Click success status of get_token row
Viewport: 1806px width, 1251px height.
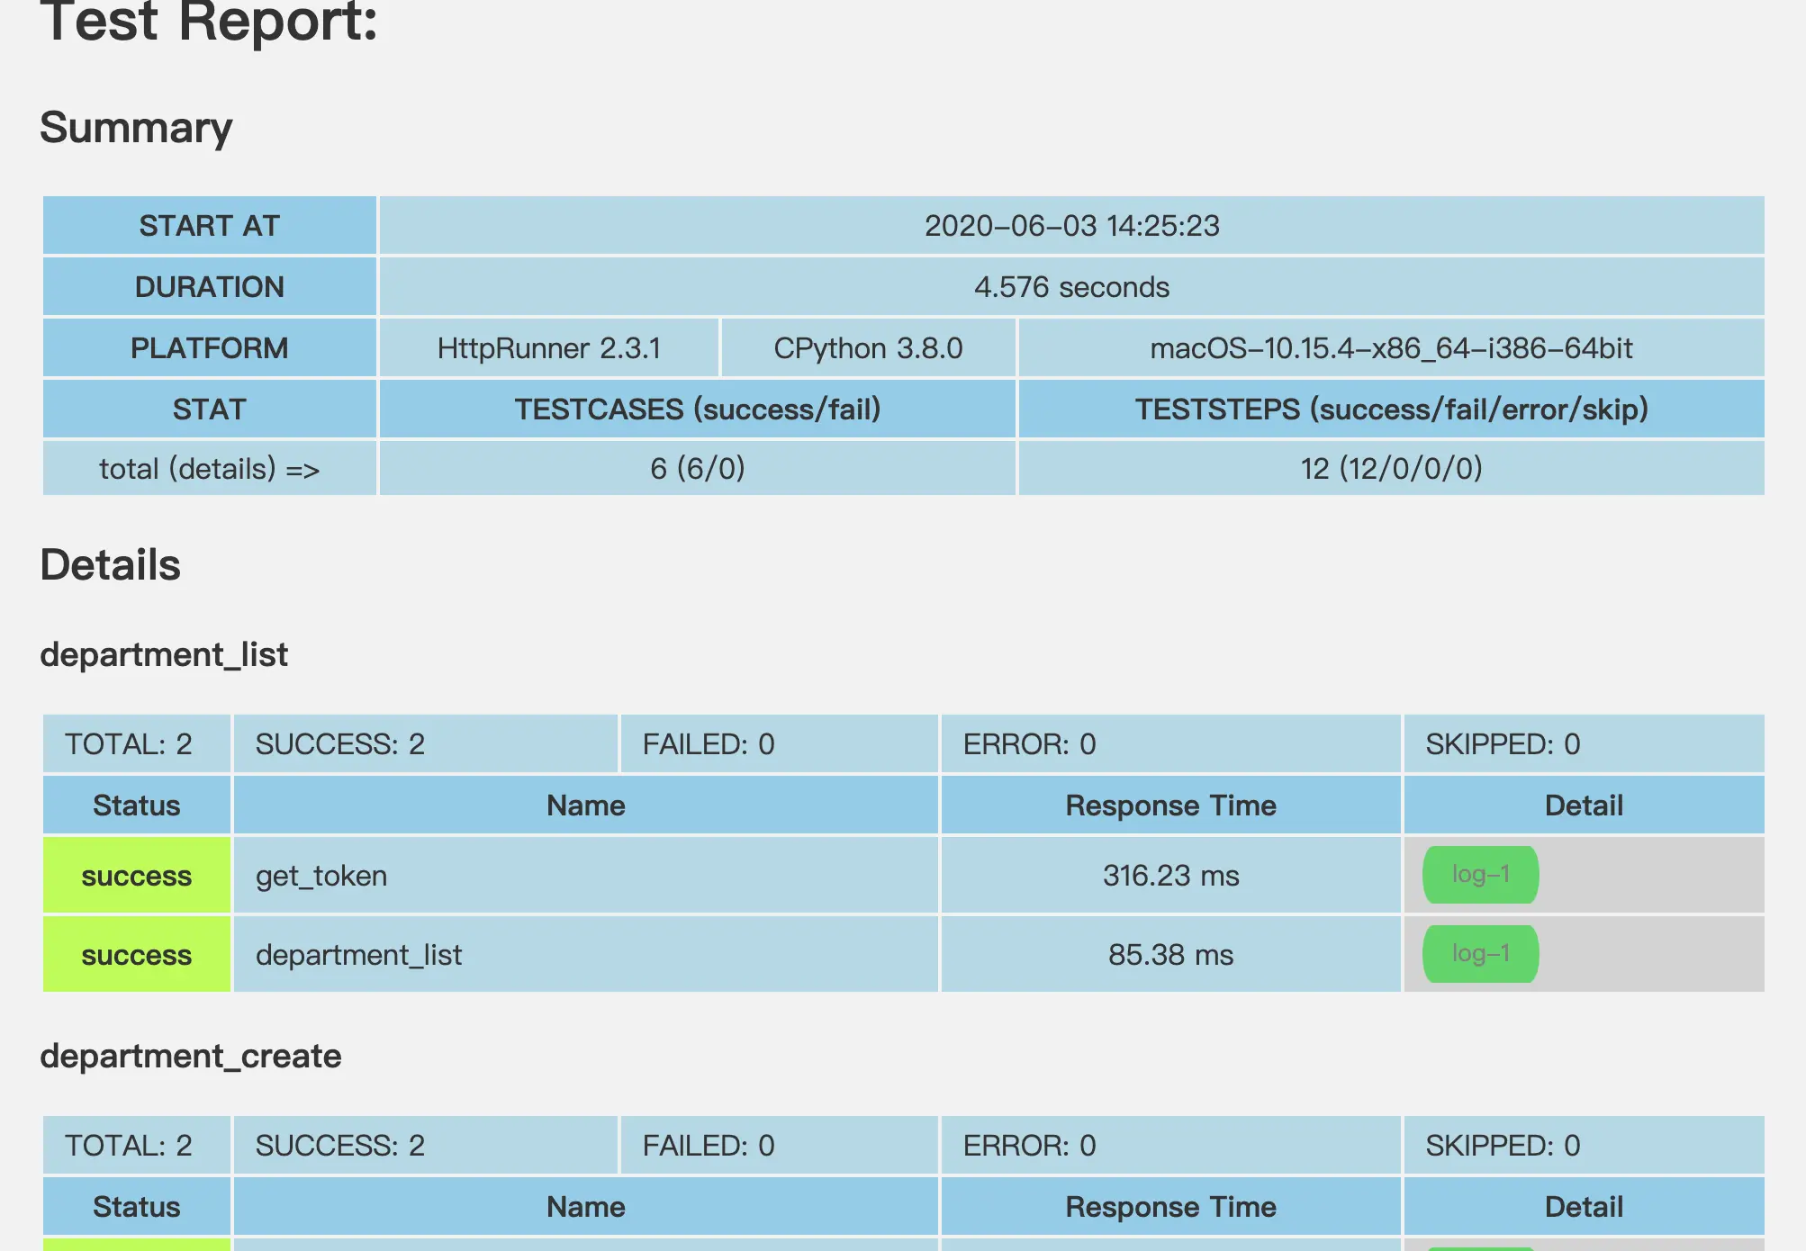point(137,876)
